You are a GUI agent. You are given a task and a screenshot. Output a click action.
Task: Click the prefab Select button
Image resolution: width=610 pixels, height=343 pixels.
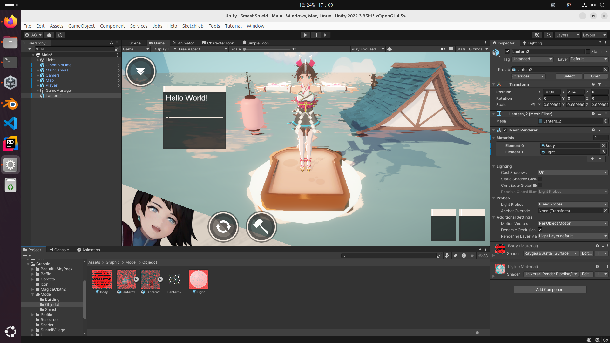[x=569, y=76]
